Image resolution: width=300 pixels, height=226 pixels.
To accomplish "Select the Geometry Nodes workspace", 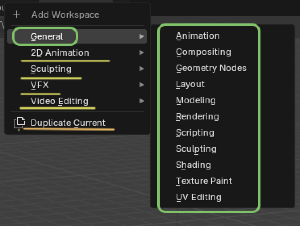I will 211,68.
